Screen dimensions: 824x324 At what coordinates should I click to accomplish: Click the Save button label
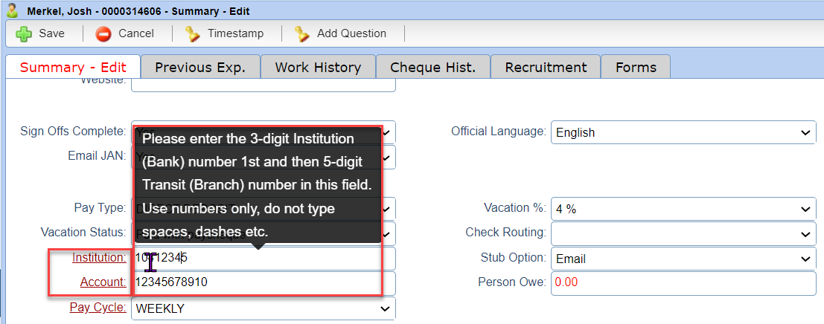coord(51,33)
